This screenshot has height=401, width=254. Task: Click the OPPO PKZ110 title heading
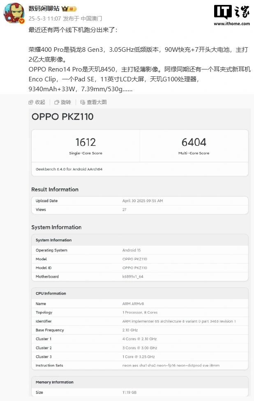tap(62, 117)
